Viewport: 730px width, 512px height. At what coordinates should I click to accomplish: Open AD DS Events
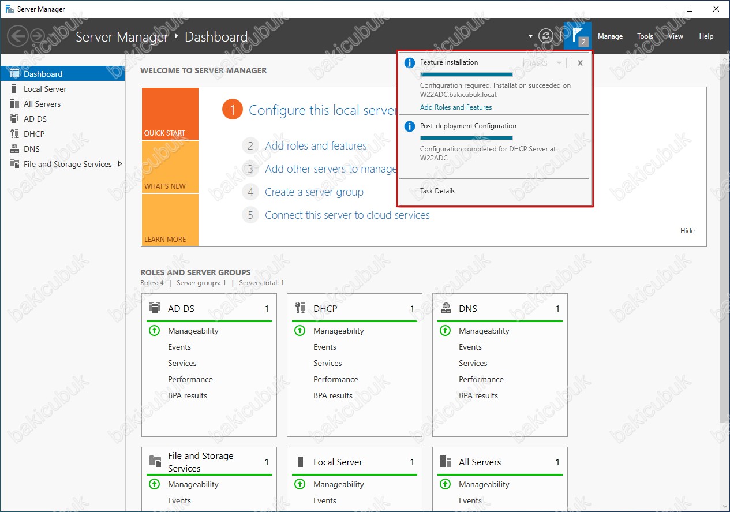point(179,347)
